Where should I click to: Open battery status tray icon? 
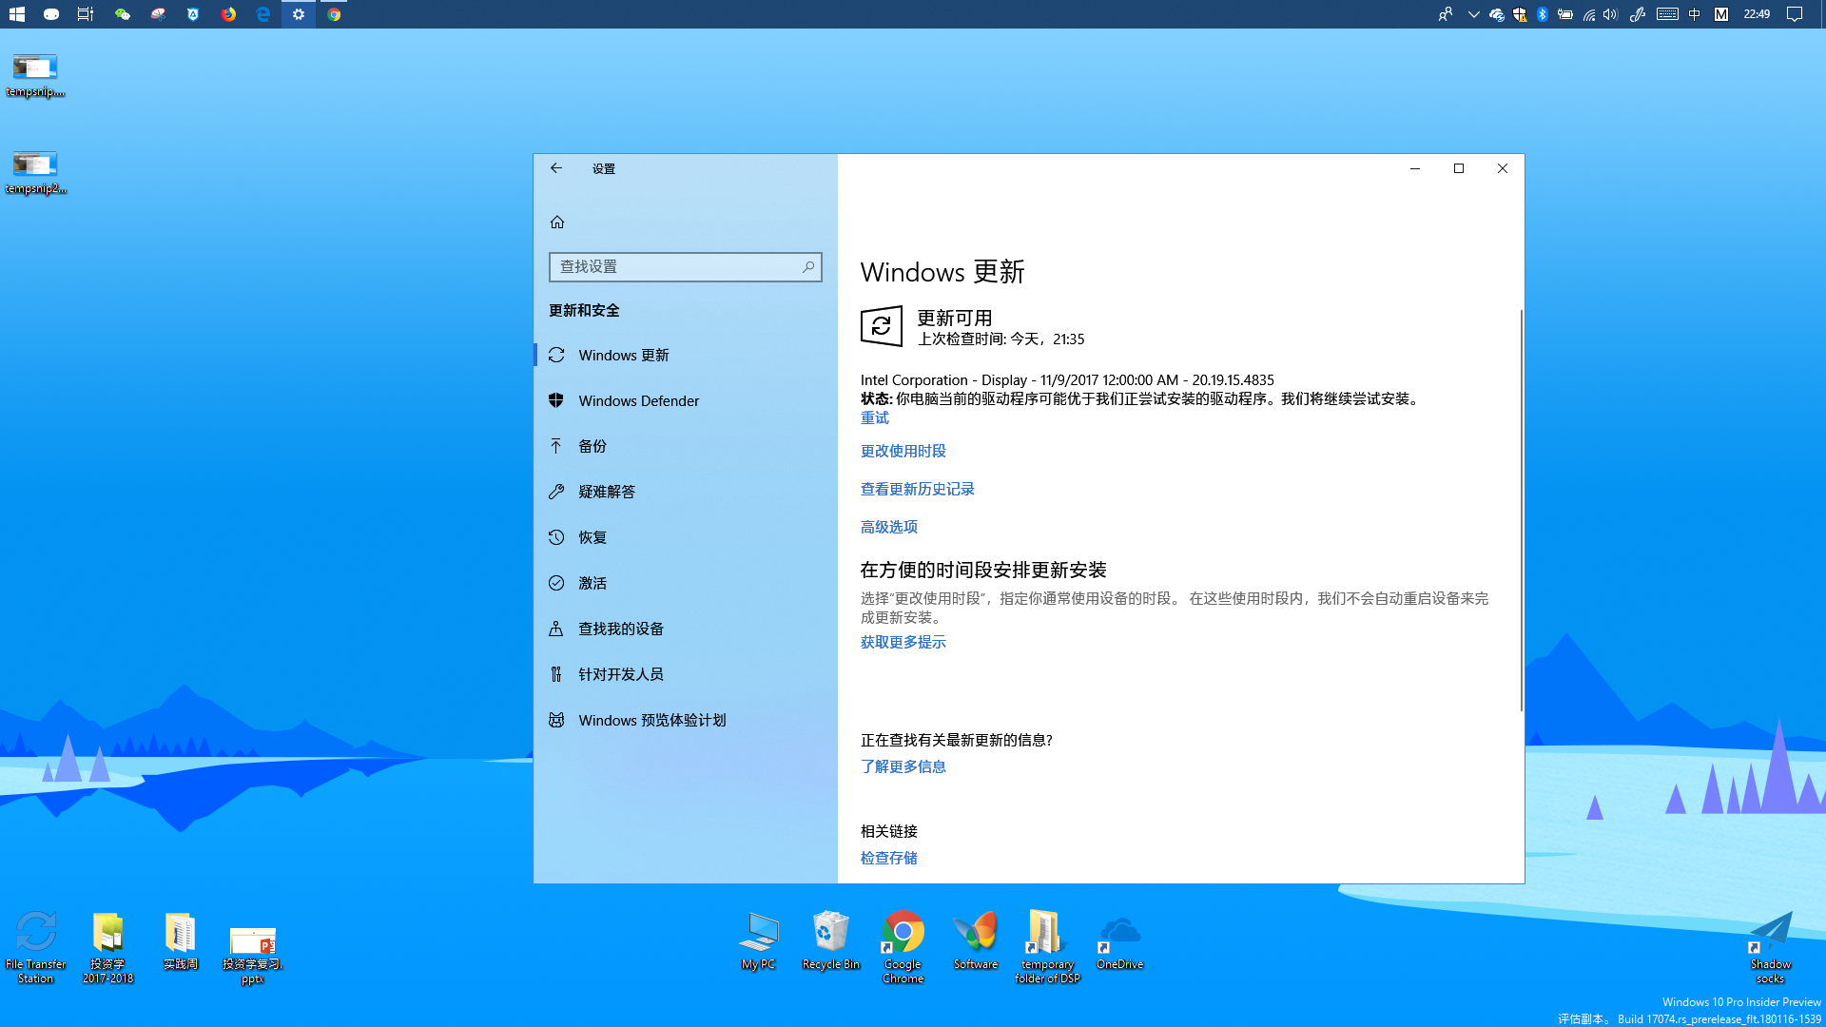(x=1565, y=14)
